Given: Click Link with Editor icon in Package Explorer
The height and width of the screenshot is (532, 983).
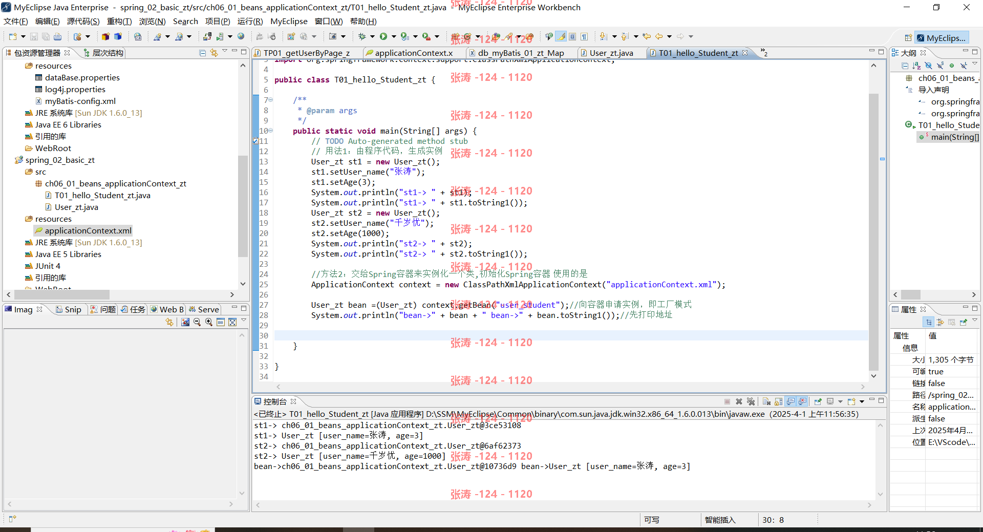Looking at the screenshot, I should coord(213,53).
